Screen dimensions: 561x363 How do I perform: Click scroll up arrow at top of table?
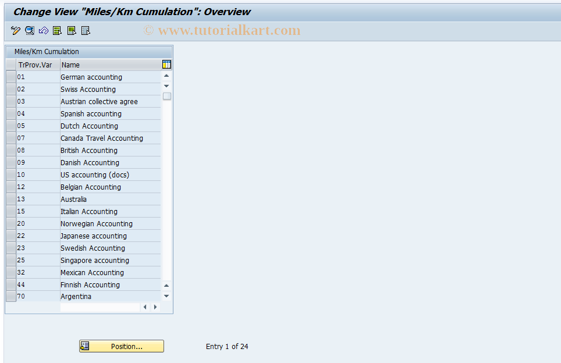(x=166, y=76)
